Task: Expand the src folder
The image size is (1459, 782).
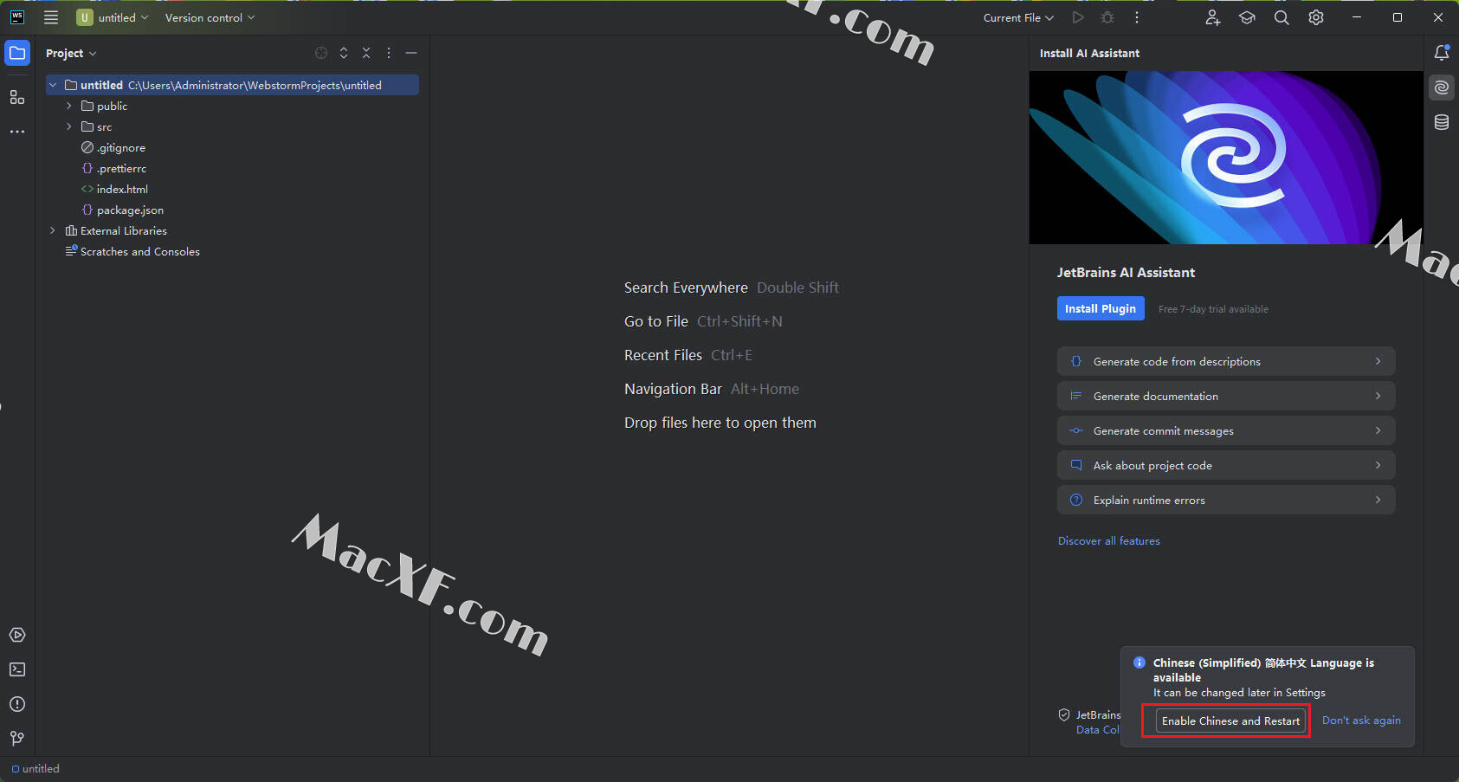Action: pyautogui.click(x=69, y=126)
